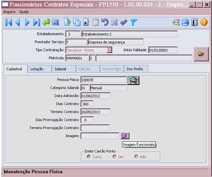Switch to the Salarial tab
Image resolution: width=212 pixels, height=177 pixels.
point(64,69)
